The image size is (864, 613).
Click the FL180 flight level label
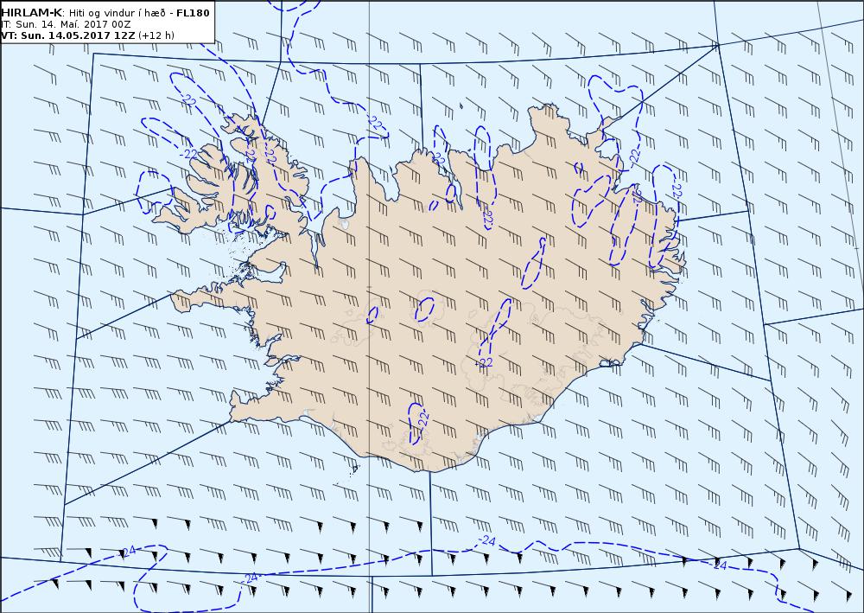tap(193, 13)
